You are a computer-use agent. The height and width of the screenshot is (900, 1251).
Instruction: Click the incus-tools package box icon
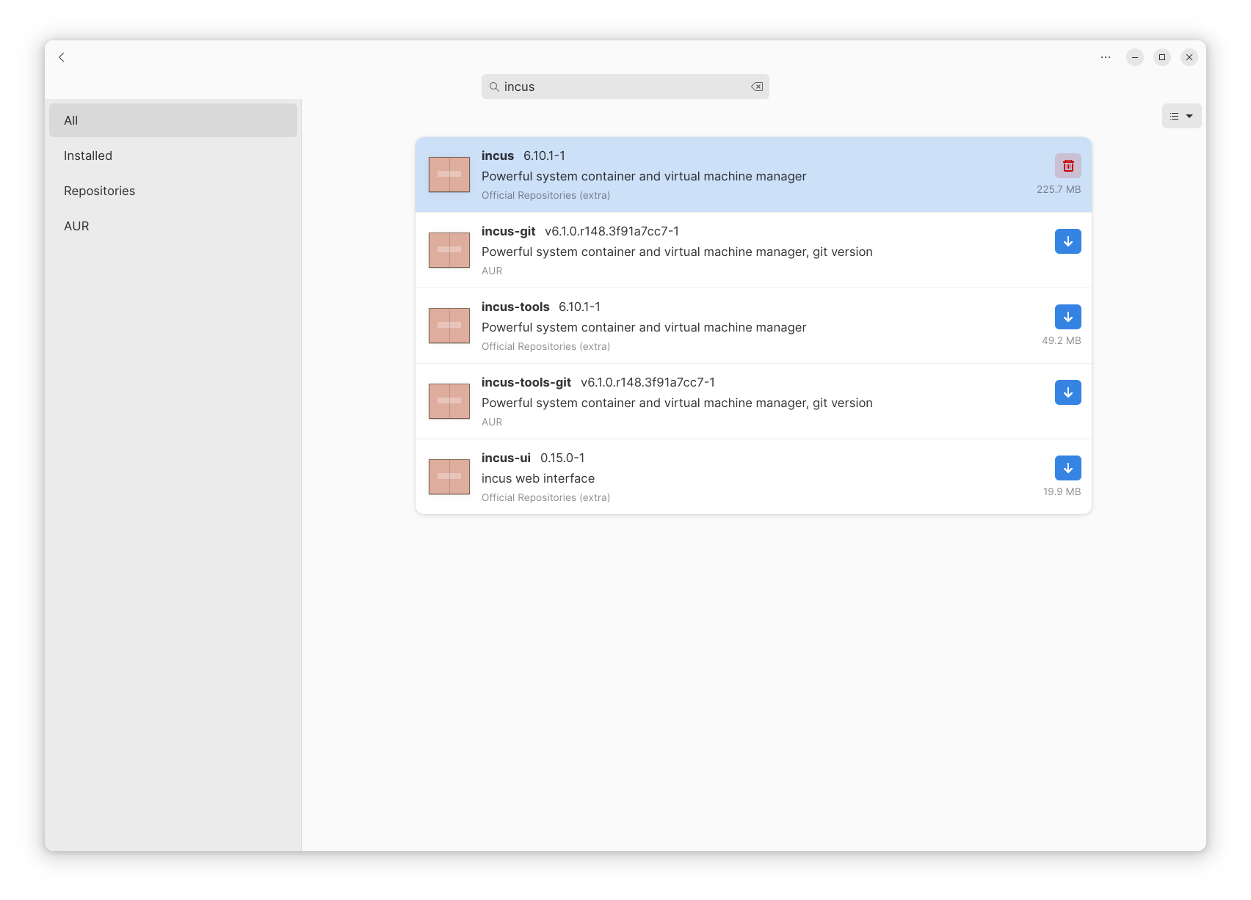coord(449,326)
